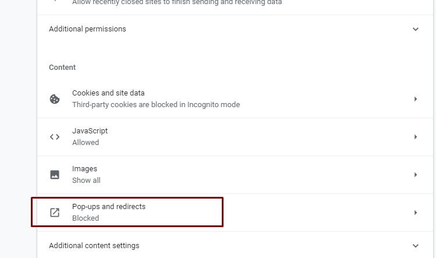436x258 pixels.
Task: Open the Images settings entry
Action: coord(84,169)
